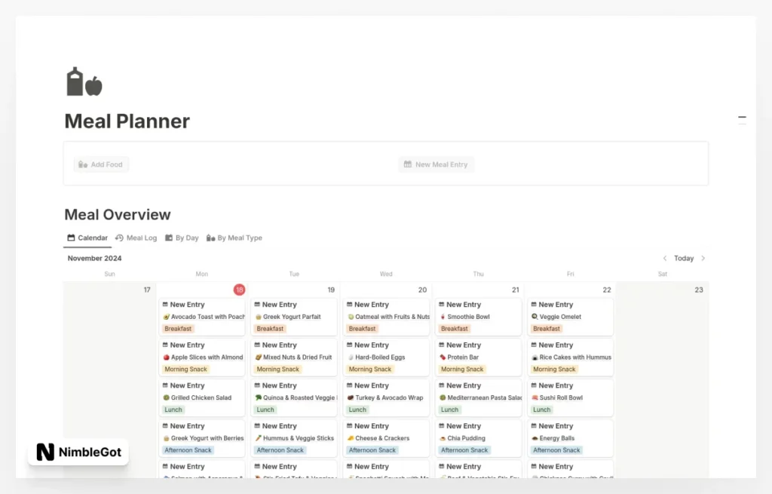Open the Meal Log tab
772x494 pixels.
pos(136,238)
